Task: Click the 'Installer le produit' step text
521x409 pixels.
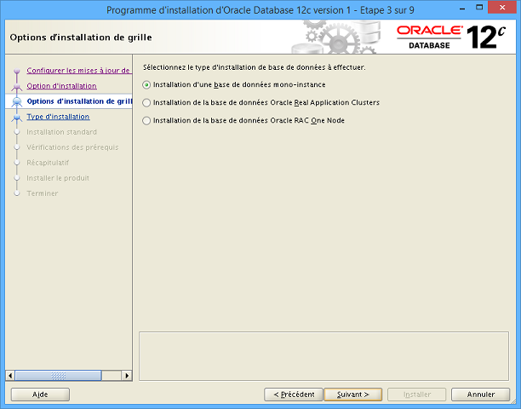Action: pos(58,178)
